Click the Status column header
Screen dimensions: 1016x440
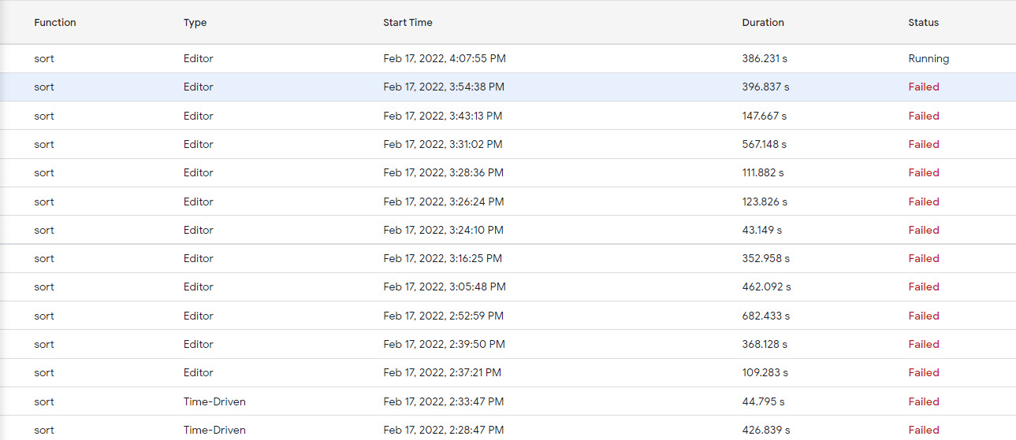pos(923,23)
